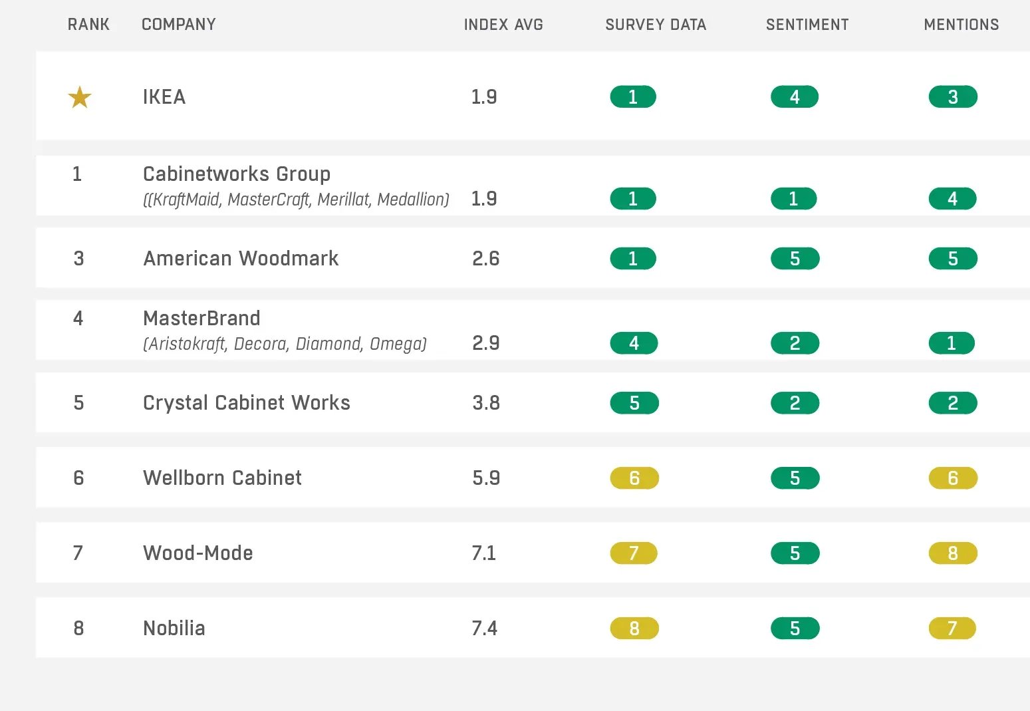Sort by the INDEX AVG column header
The image size is (1030, 711).
(503, 25)
